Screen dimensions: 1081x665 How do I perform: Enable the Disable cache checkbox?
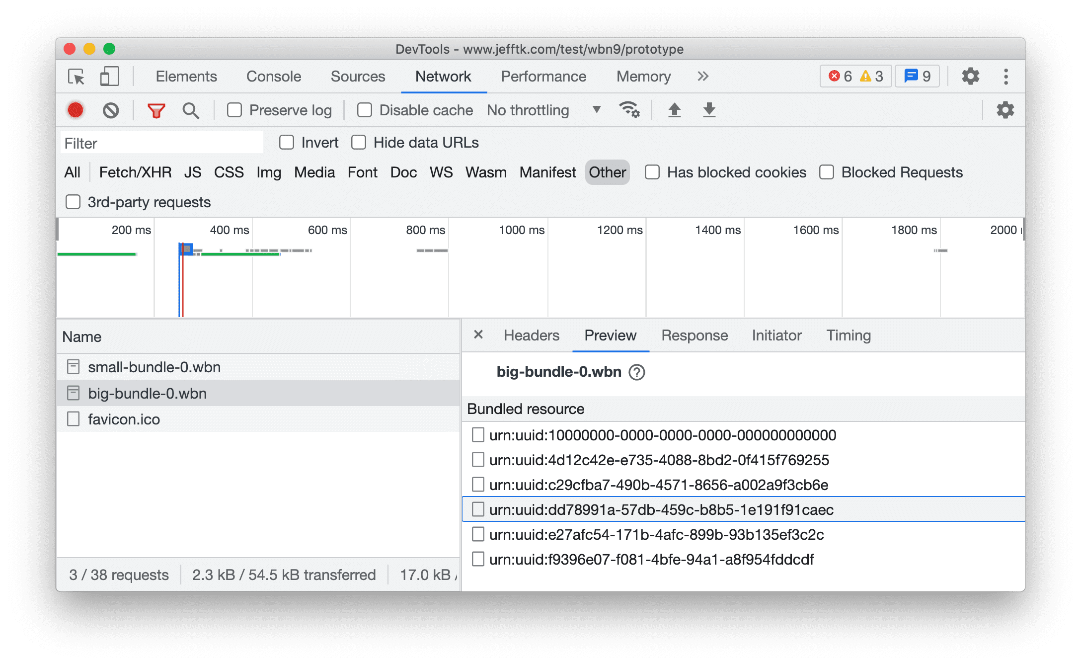(x=364, y=110)
